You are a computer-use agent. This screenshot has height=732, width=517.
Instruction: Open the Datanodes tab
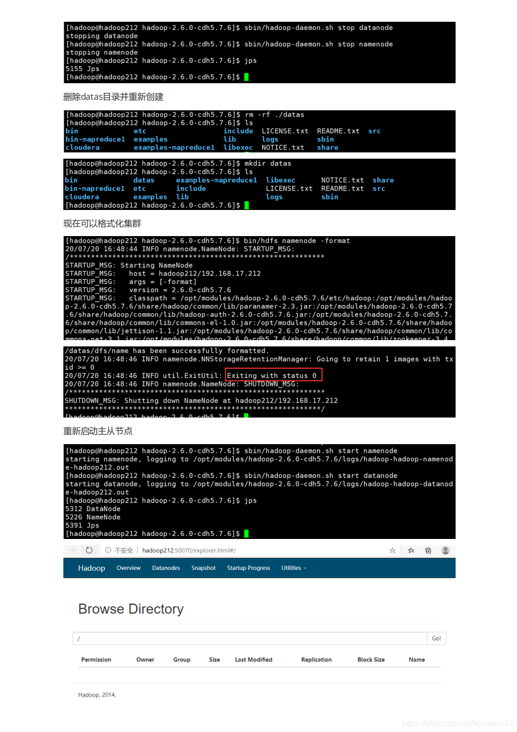click(166, 568)
